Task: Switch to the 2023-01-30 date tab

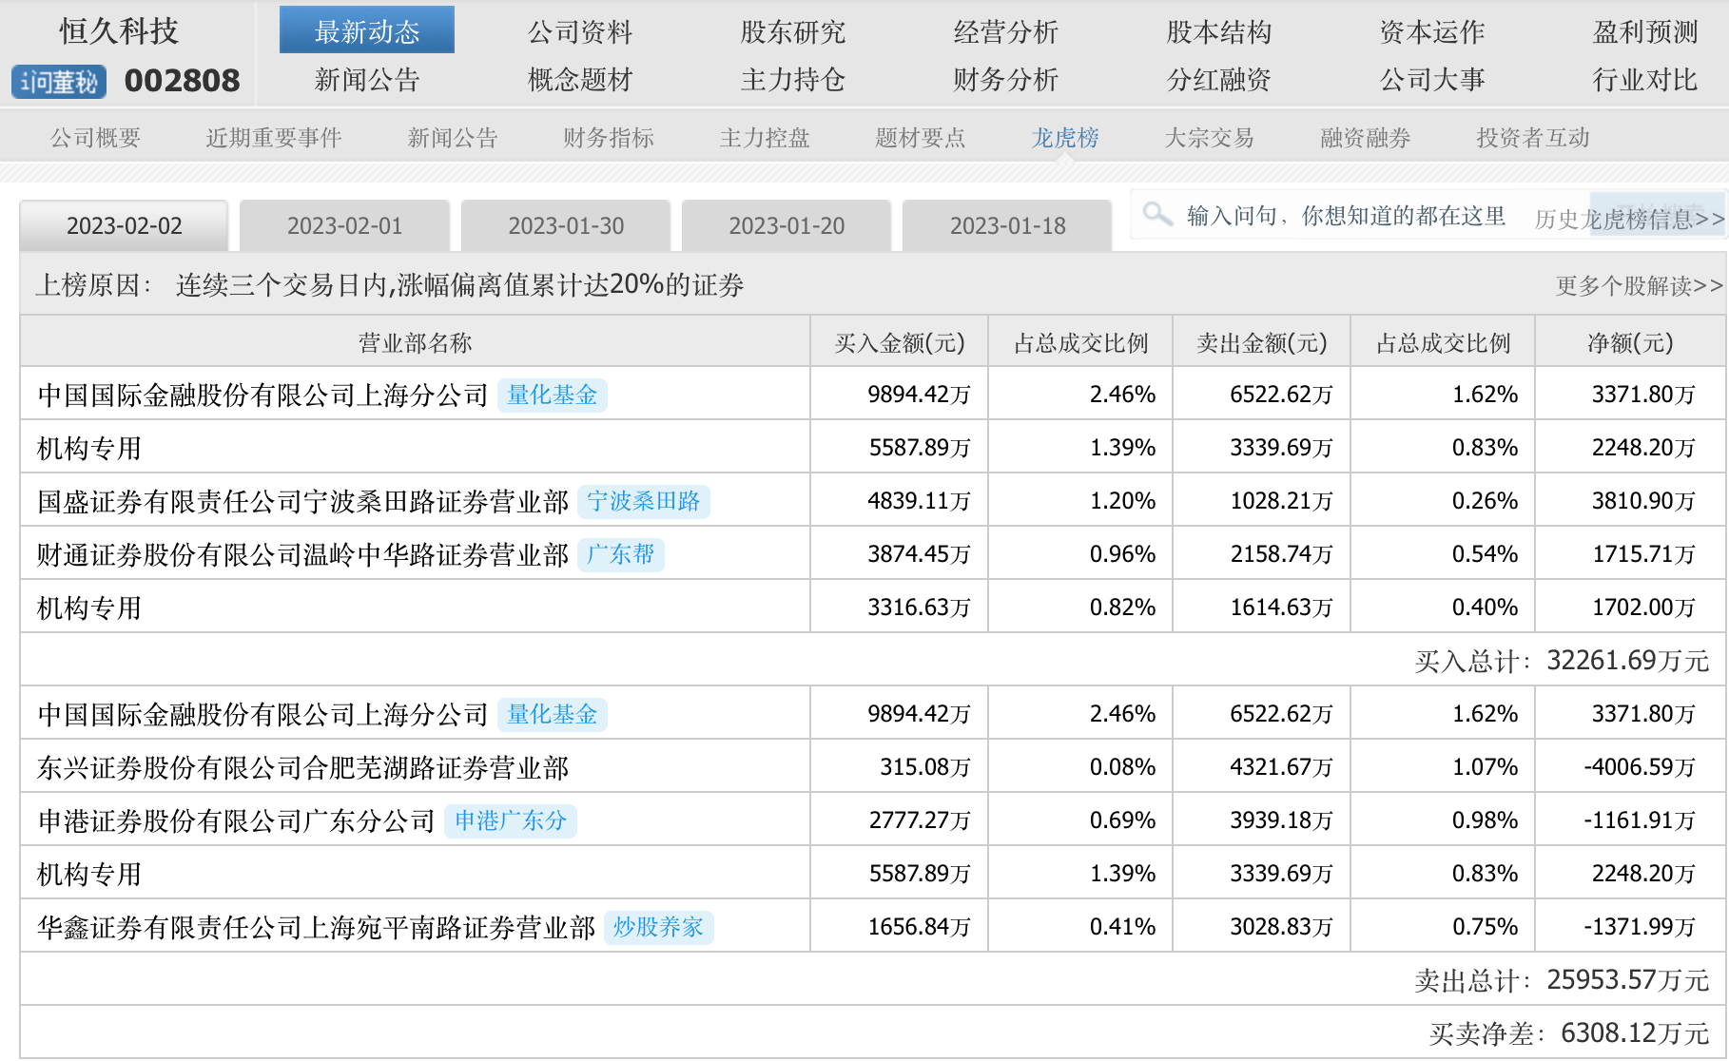Action: pyautogui.click(x=566, y=226)
